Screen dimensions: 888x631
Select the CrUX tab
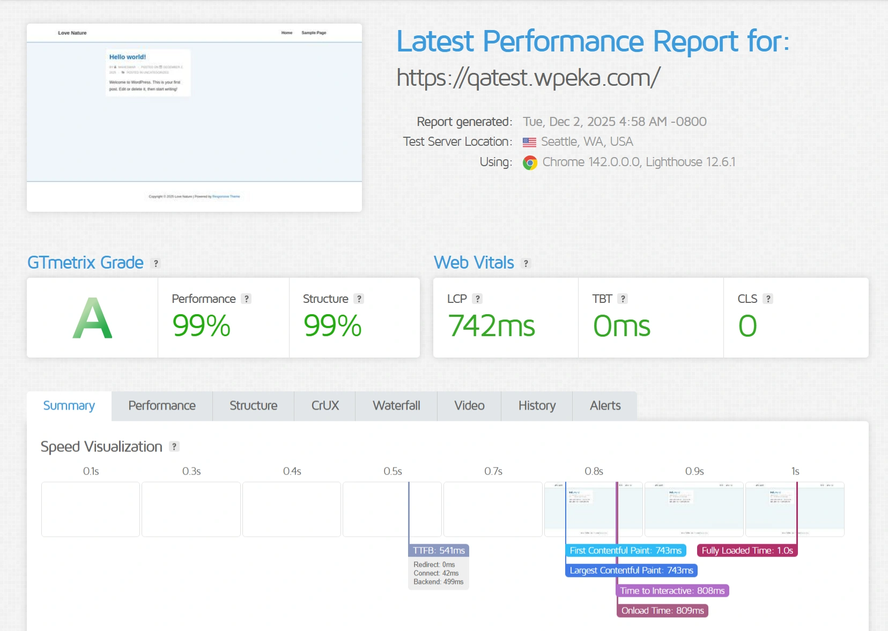tap(325, 406)
